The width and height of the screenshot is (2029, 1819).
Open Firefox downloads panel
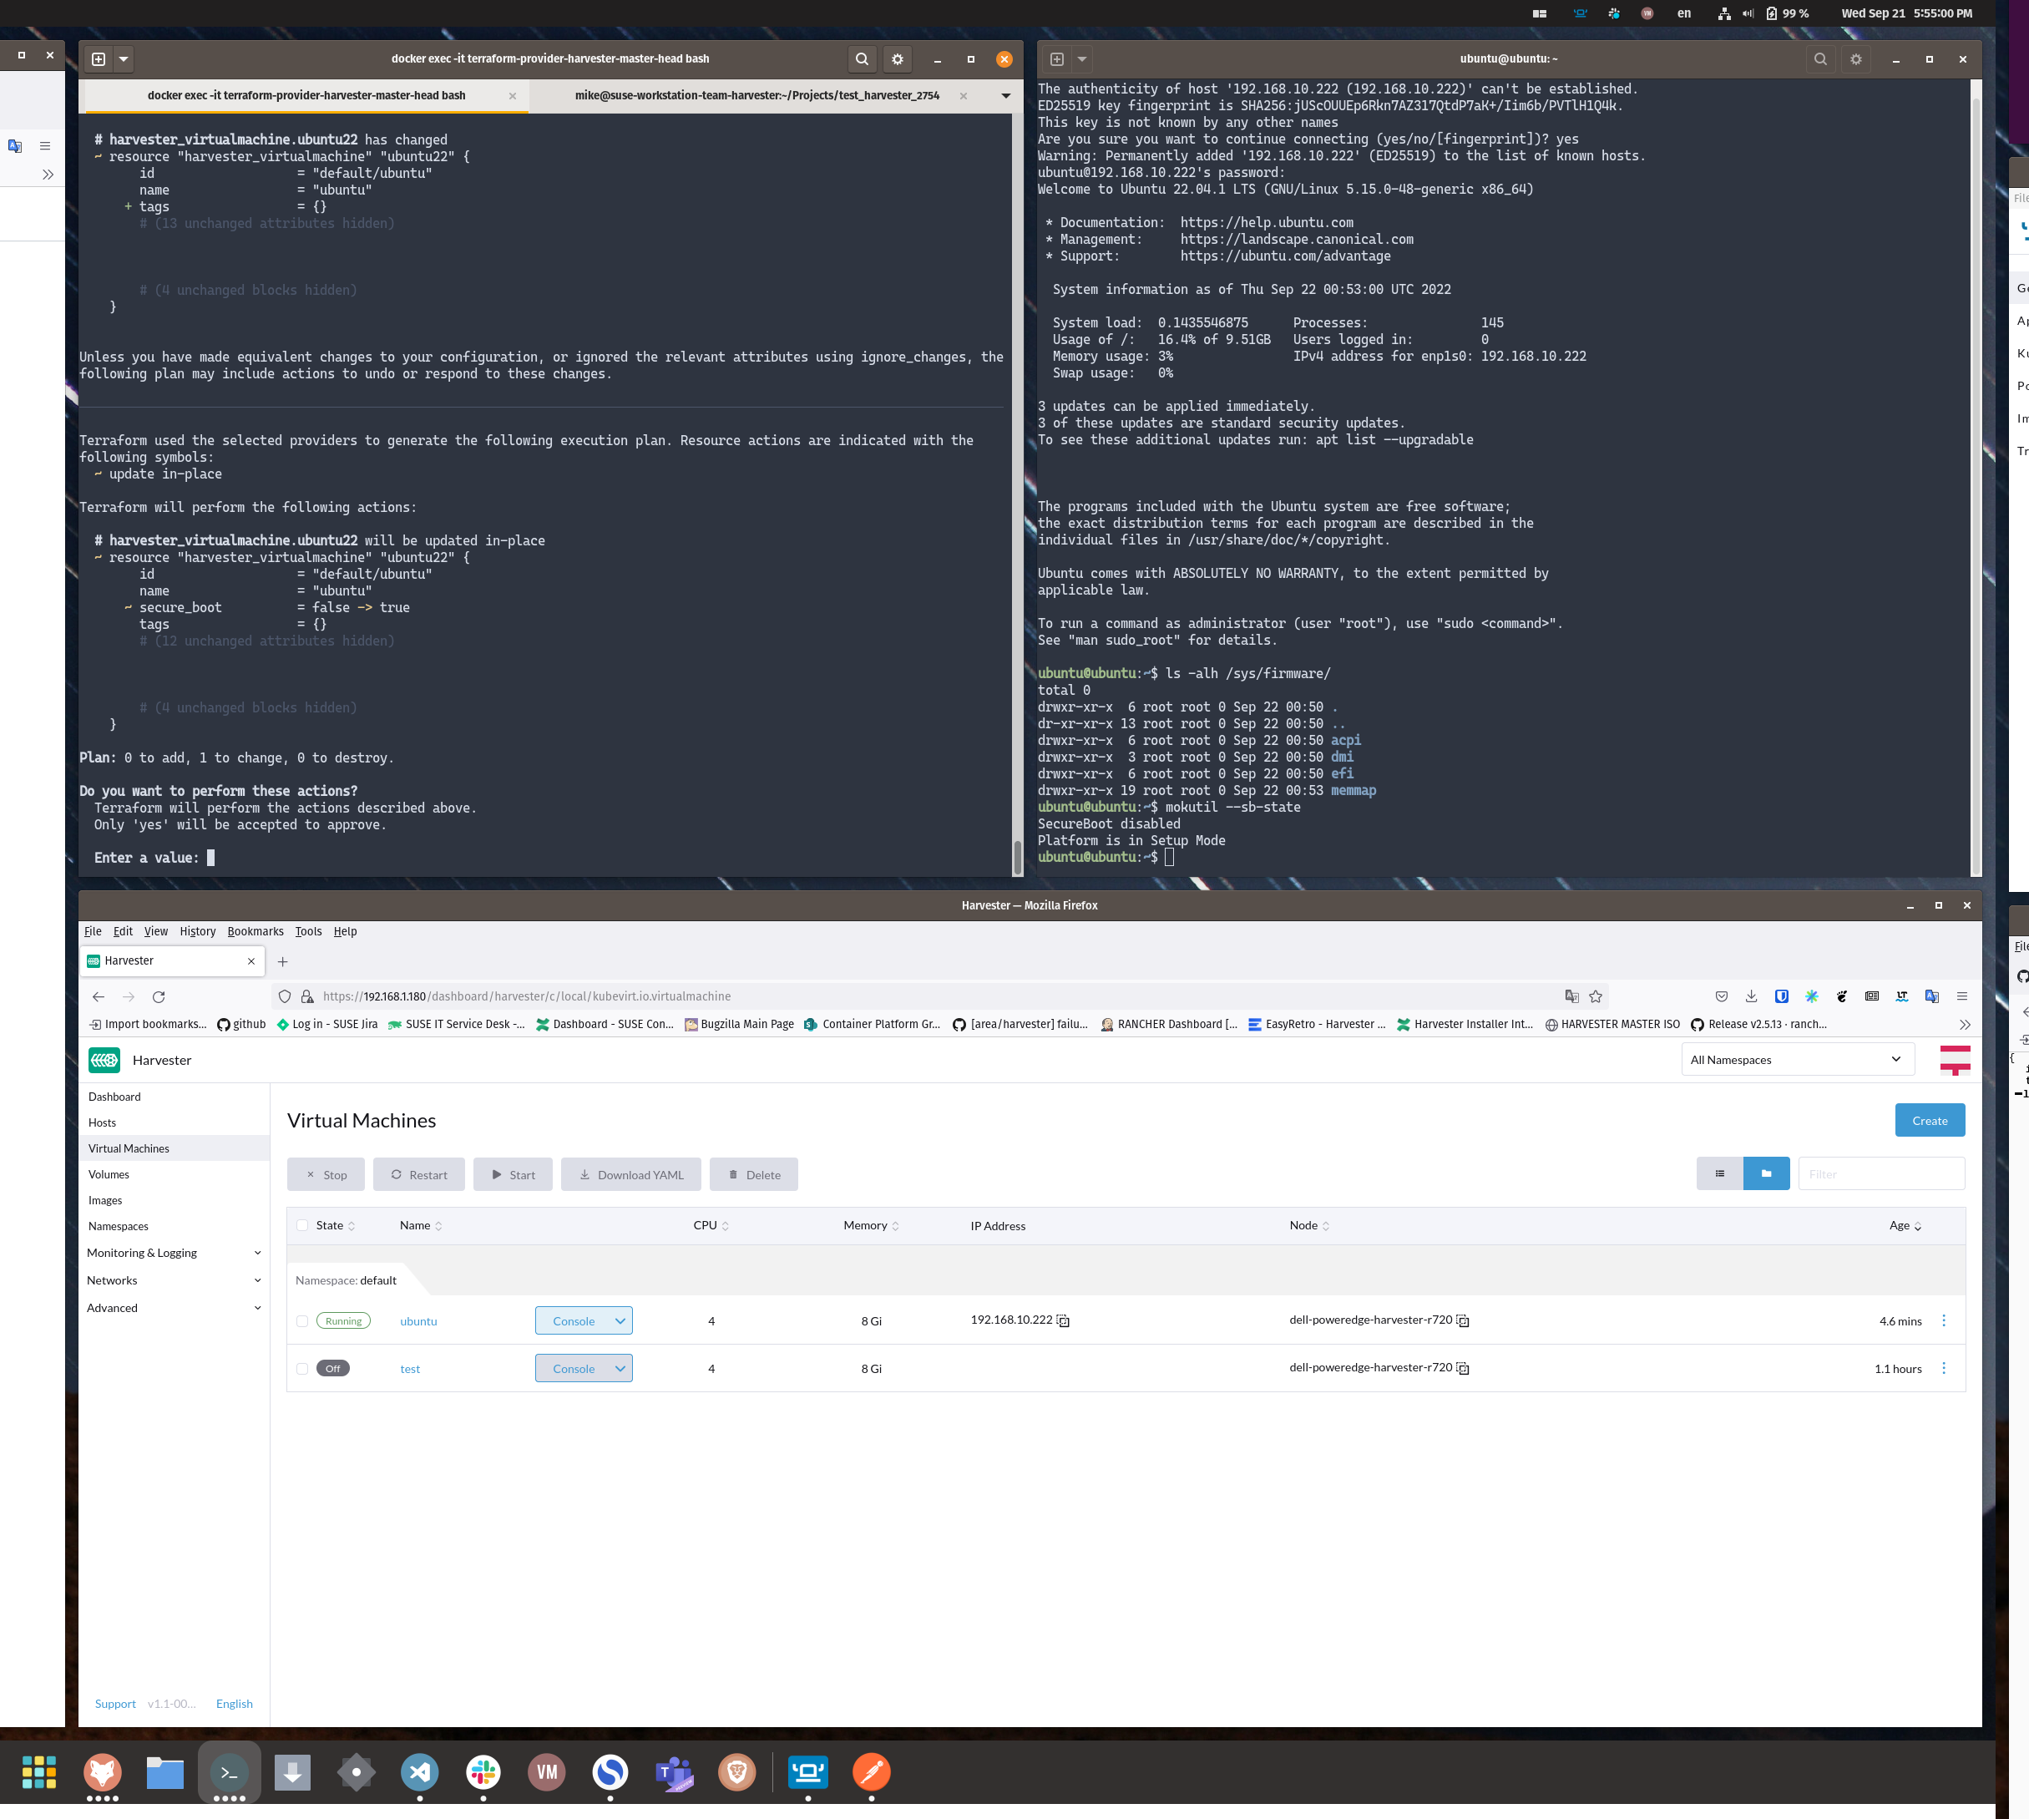[1751, 996]
